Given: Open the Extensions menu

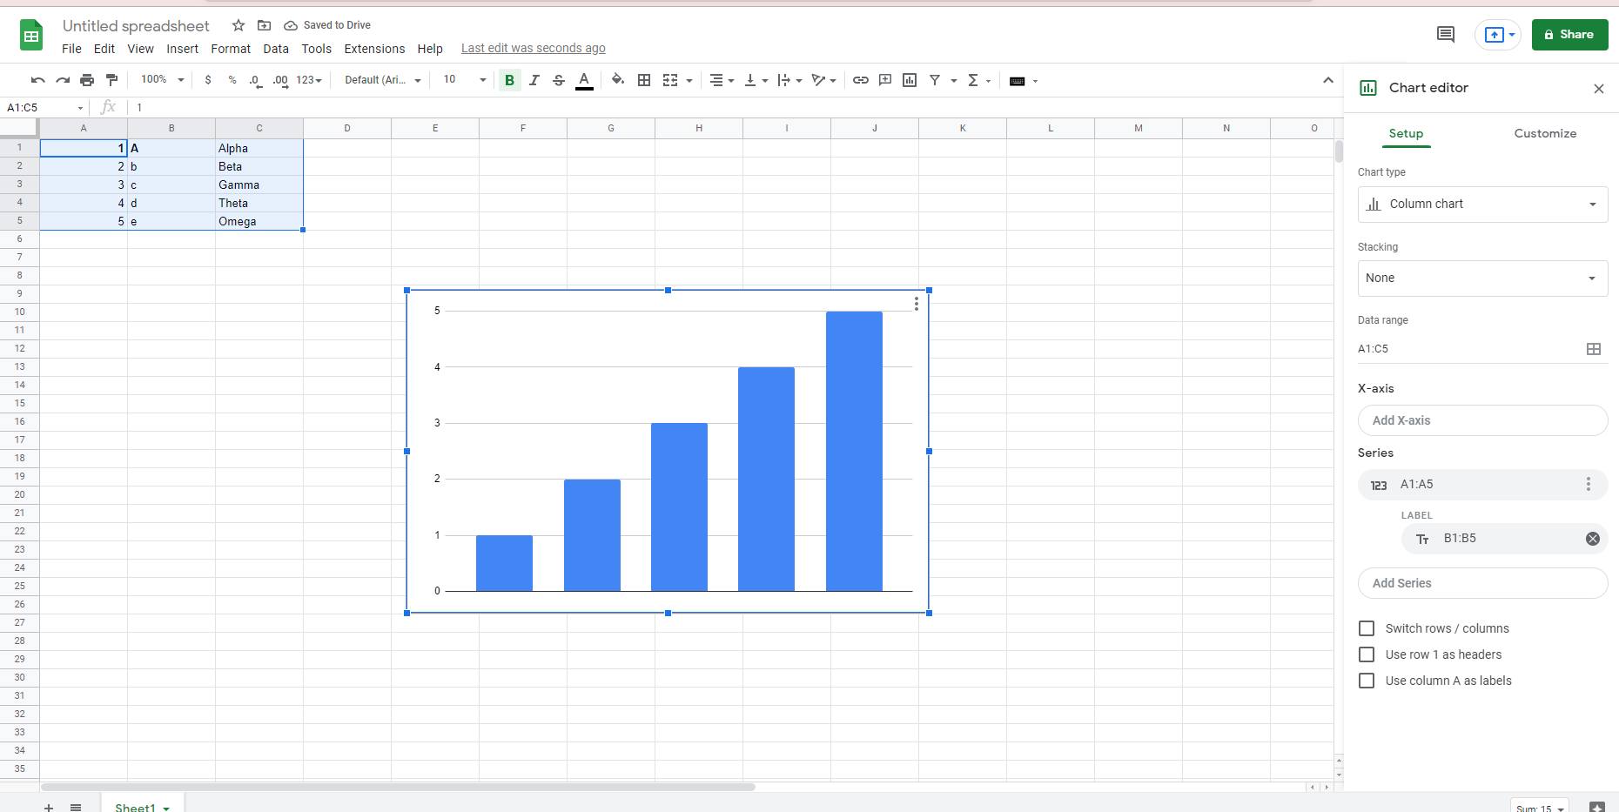Looking at the screenshot, I should (374, 49).
